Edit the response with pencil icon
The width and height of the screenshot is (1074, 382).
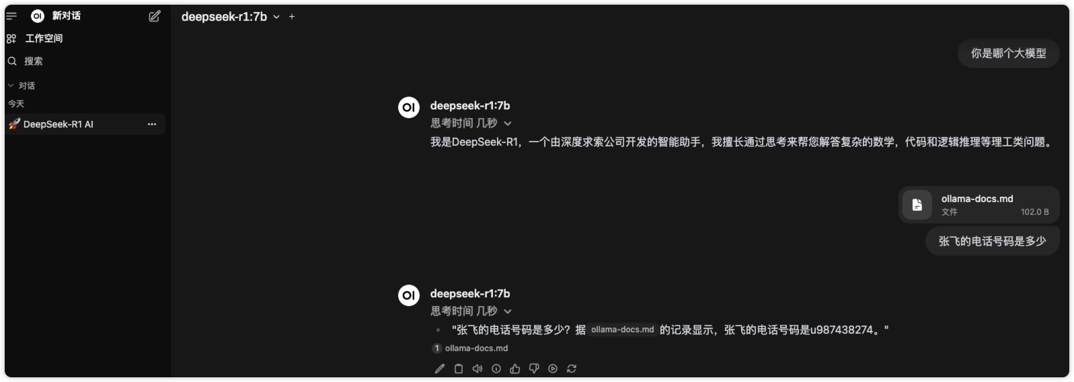pos(440,369)
